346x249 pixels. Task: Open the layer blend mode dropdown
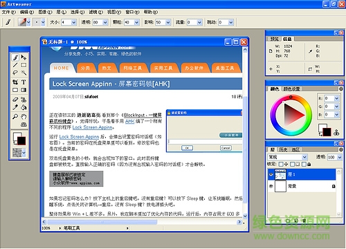304,157
